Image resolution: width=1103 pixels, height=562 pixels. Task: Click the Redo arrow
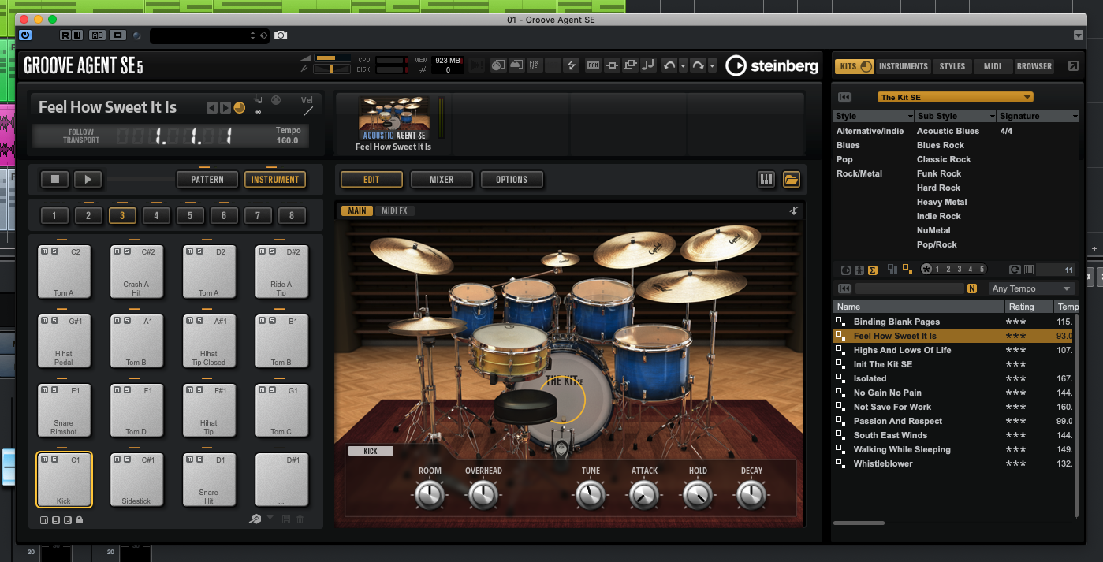(x=698, y=65)
